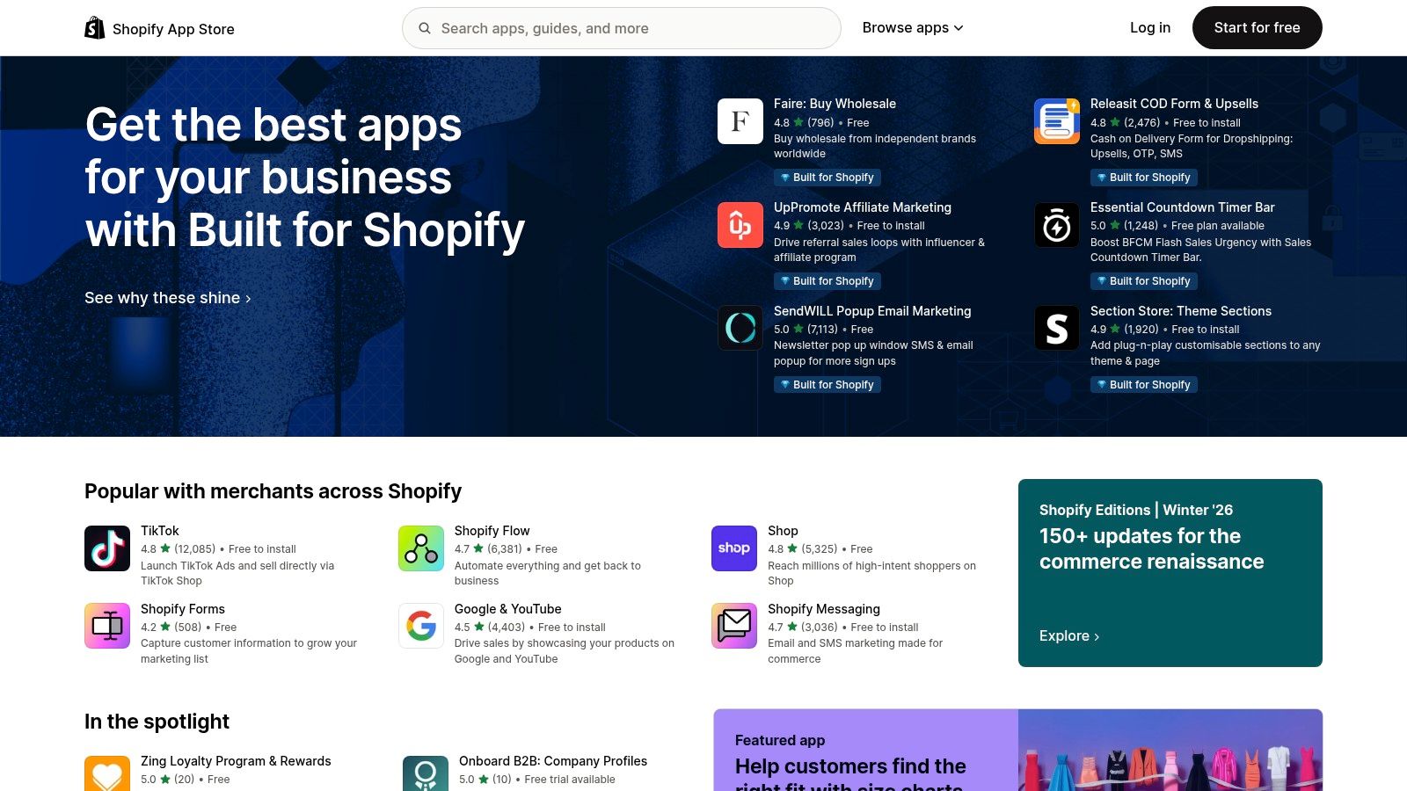Screen dimensions: 1407x791
Task: Click the Shopify App Store logo
Action: point(158,27)
